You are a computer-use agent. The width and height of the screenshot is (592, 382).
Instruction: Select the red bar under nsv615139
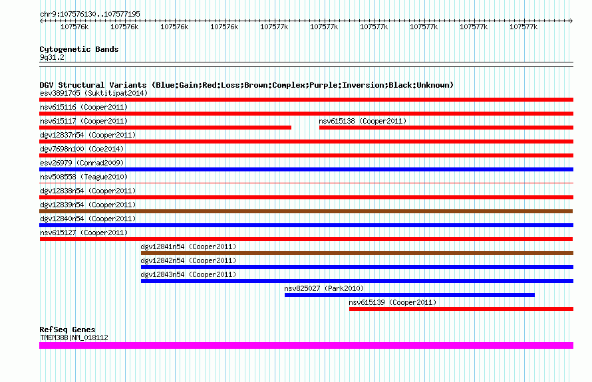pos(462,309)
